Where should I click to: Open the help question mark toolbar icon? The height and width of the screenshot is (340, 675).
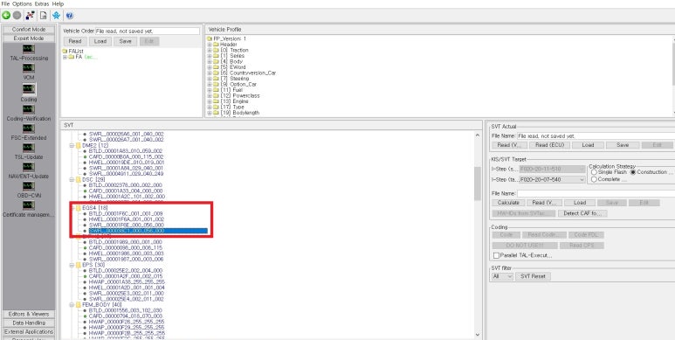pyautogui.click(x=70, y=16)
